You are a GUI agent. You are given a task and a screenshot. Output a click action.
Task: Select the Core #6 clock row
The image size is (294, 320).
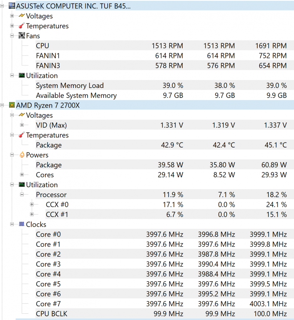(165, 294)
